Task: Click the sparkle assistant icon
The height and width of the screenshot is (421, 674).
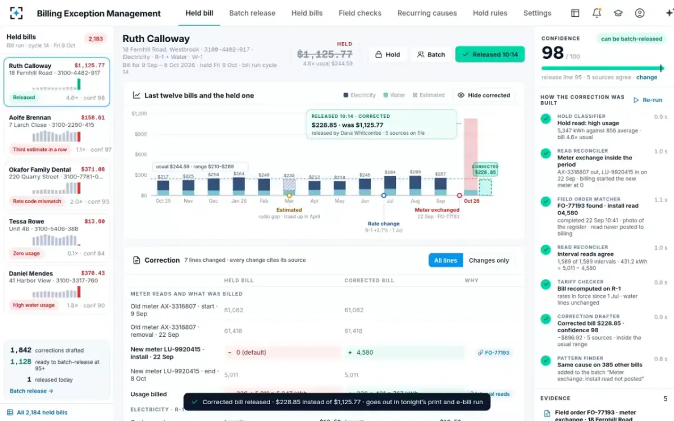Action: click(x=668, y=13)
